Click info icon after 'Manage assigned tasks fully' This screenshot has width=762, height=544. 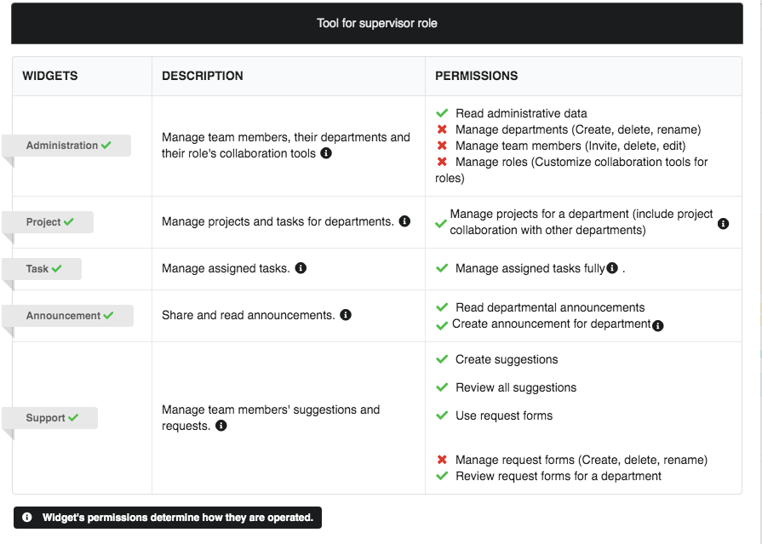pyautogui.click(x=612, y=268)
